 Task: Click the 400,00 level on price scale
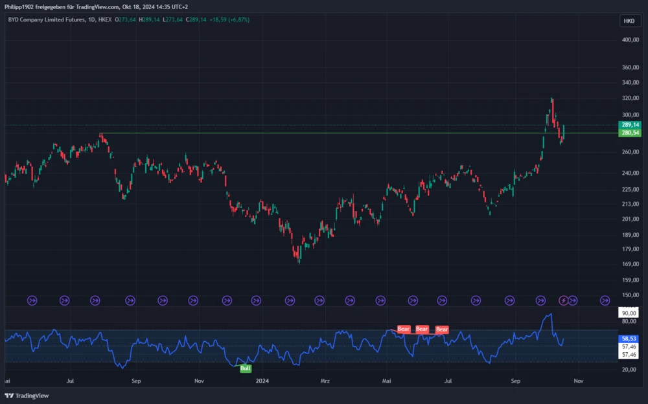631,40
